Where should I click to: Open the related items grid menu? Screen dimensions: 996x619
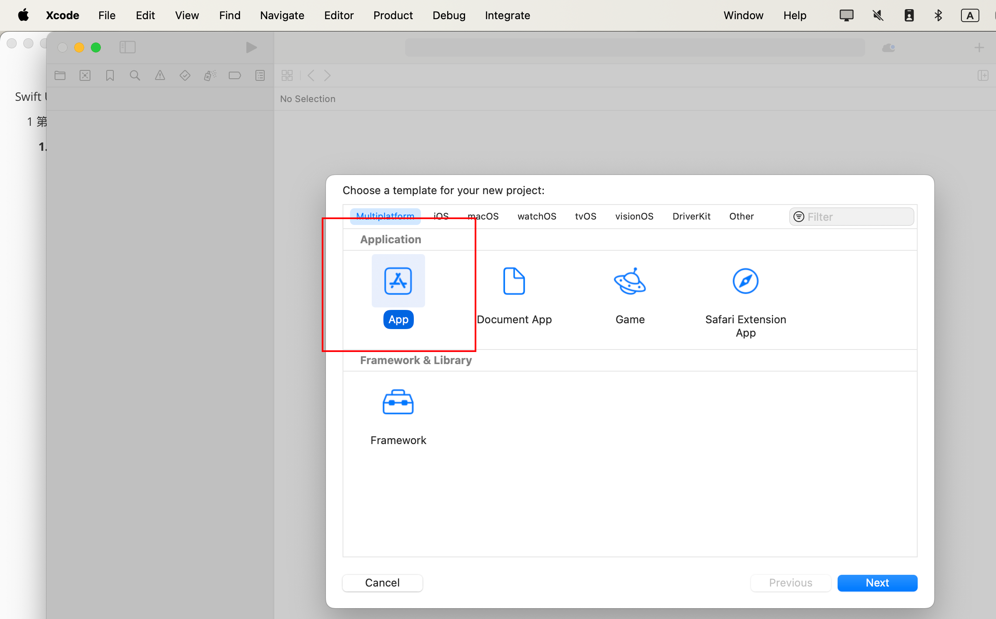(x=287, y=75)
